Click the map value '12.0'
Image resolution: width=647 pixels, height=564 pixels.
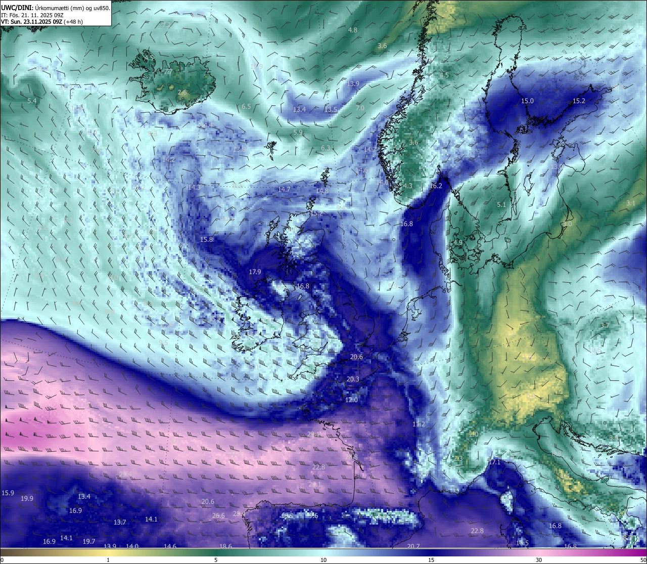(351, 400)
